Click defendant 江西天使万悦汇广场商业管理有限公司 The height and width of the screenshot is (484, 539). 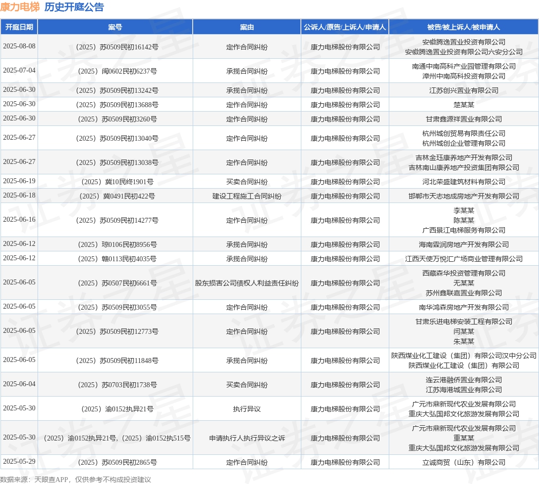tap(464, 259)
